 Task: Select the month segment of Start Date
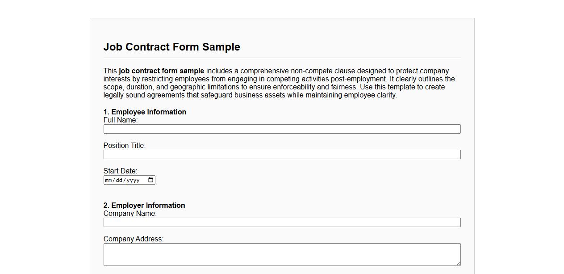[x=109, y=180]
